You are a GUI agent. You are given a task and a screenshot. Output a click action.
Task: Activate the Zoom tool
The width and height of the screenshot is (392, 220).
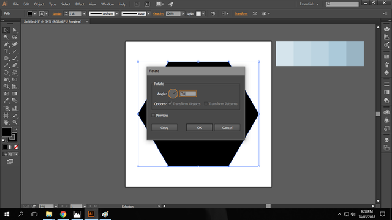(15, 122)
